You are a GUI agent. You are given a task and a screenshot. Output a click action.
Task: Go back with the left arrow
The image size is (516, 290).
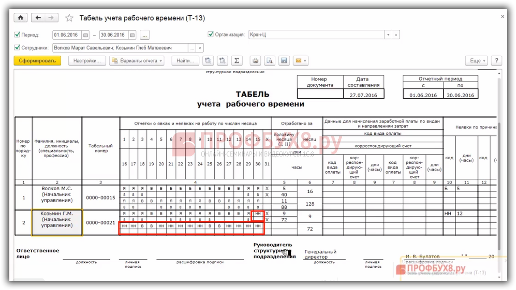pos(38,18)
